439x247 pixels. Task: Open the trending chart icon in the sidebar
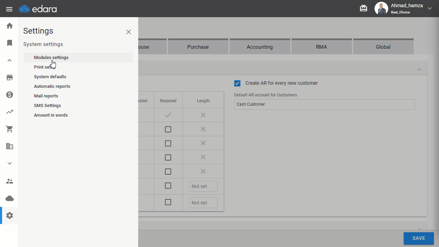coord(10,112)
